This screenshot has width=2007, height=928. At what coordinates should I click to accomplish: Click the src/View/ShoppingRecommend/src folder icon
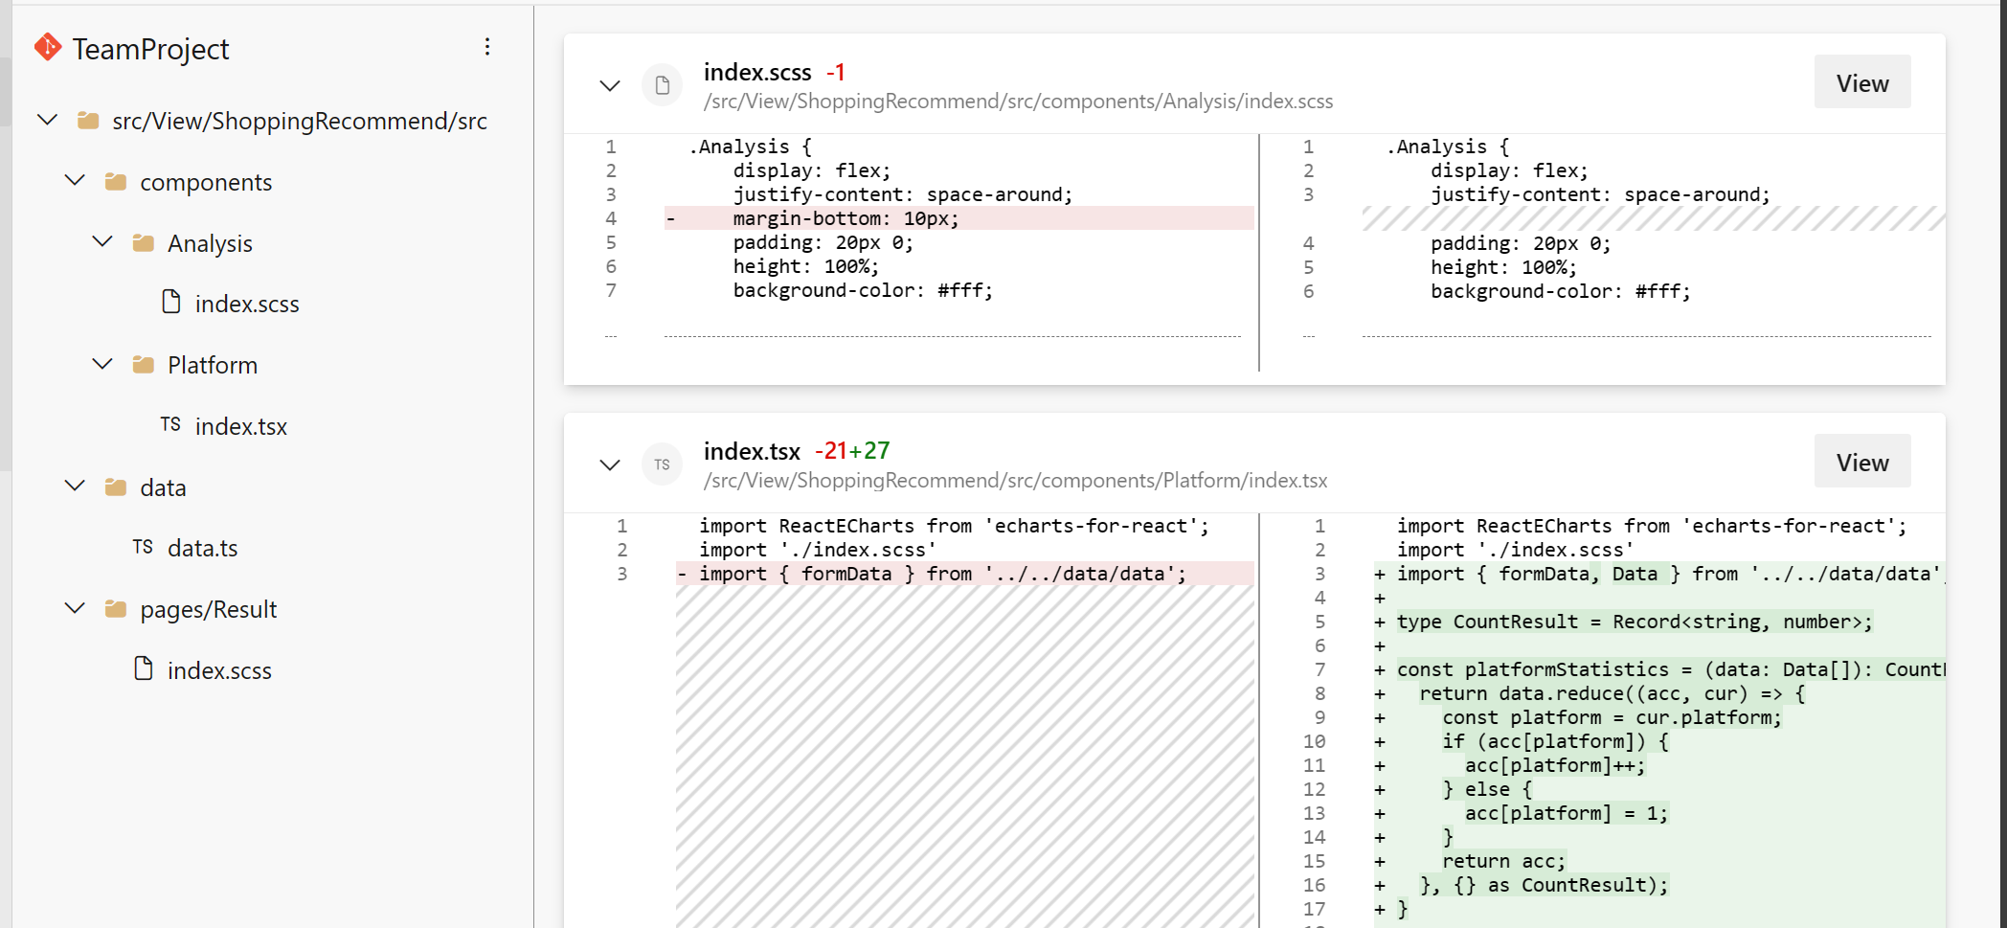click(x=88, y=121)
